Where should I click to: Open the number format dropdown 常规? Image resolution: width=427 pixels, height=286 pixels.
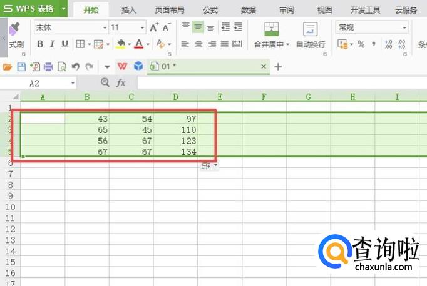click(404, 27)
